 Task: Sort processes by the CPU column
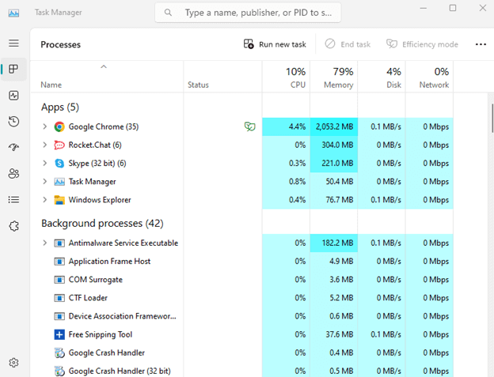coord(286,77)
